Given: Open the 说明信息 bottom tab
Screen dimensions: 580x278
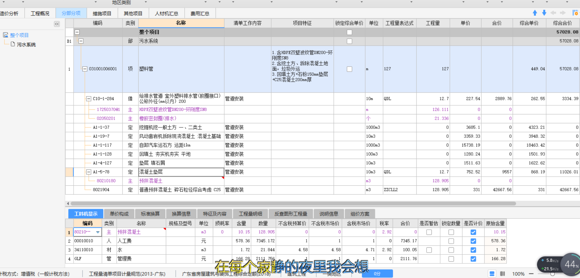Looking at the screenshot, I should 329,214.
